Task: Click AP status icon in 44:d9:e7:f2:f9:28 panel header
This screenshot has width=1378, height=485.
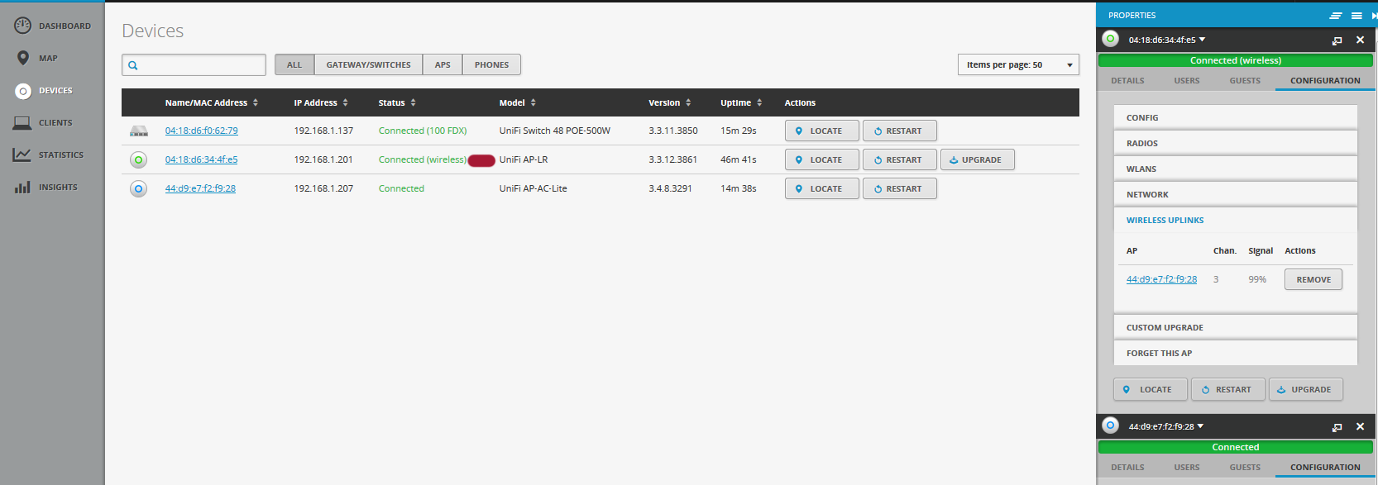Action: pyautogui.click(x=1111, y=426)
